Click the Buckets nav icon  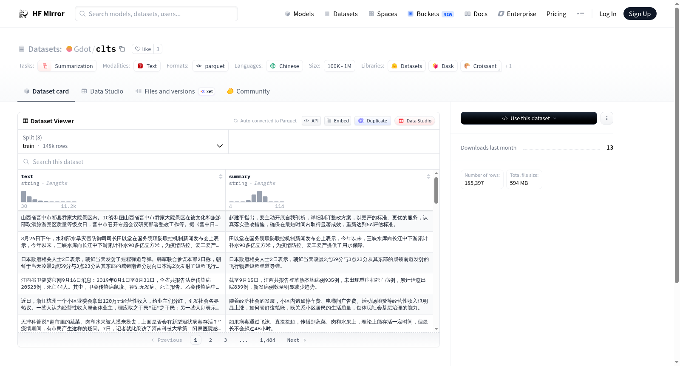(x=411, y=14)
